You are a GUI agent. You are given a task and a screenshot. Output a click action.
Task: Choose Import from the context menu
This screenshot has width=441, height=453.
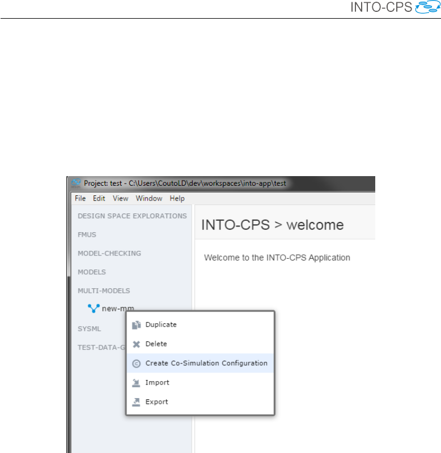(x=200, y=383)
